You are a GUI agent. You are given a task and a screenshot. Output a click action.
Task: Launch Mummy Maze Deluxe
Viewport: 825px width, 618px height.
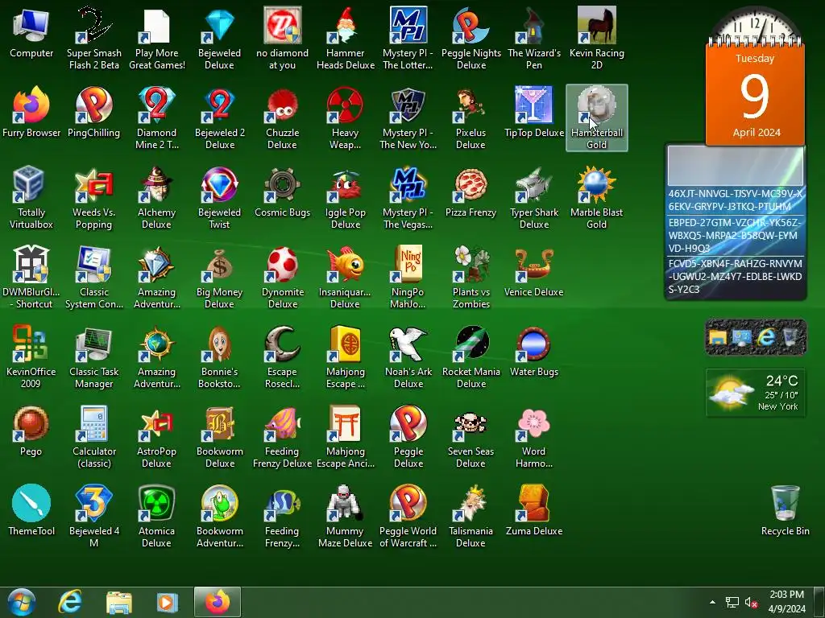point(345,516)
